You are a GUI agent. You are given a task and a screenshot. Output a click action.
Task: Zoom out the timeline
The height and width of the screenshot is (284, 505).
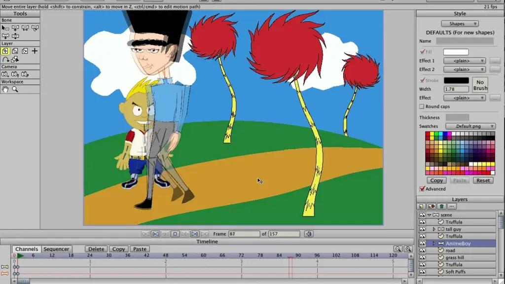point(398,249)
